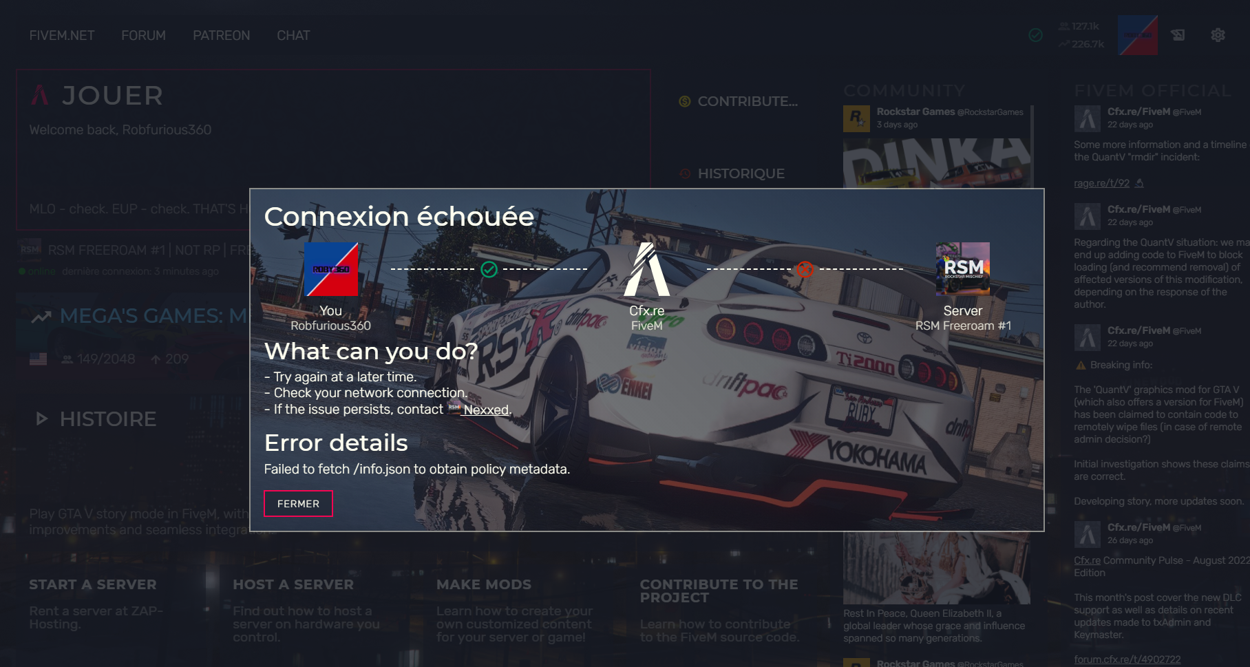Open the settings gear icon
The width and height of the screenshot is (1250, 667).
(x=1218, y=35)
